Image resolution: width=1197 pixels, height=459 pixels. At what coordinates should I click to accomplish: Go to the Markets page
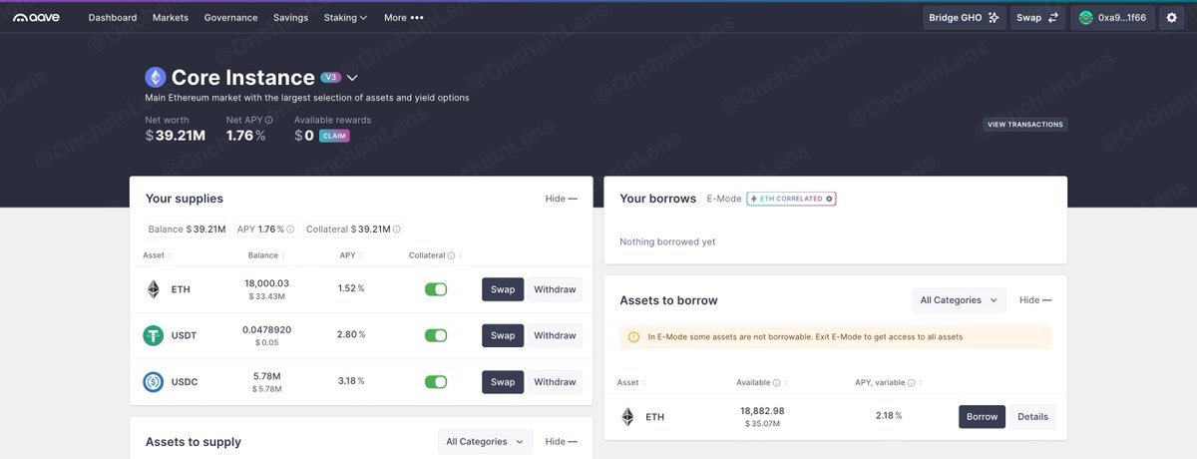171,18
